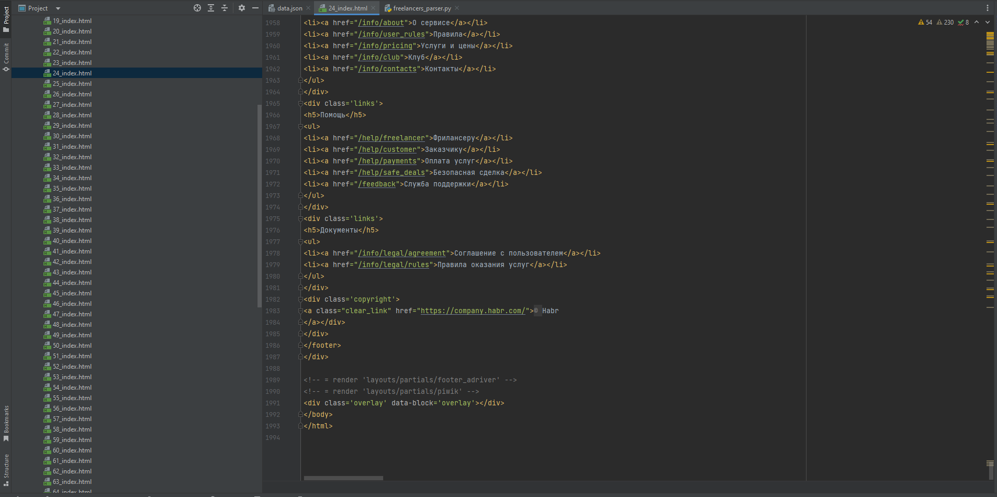Click the file icon of 49_index.html
This screenshot has width=997, height=497.
pyautogui.click(x=47, y=335)
